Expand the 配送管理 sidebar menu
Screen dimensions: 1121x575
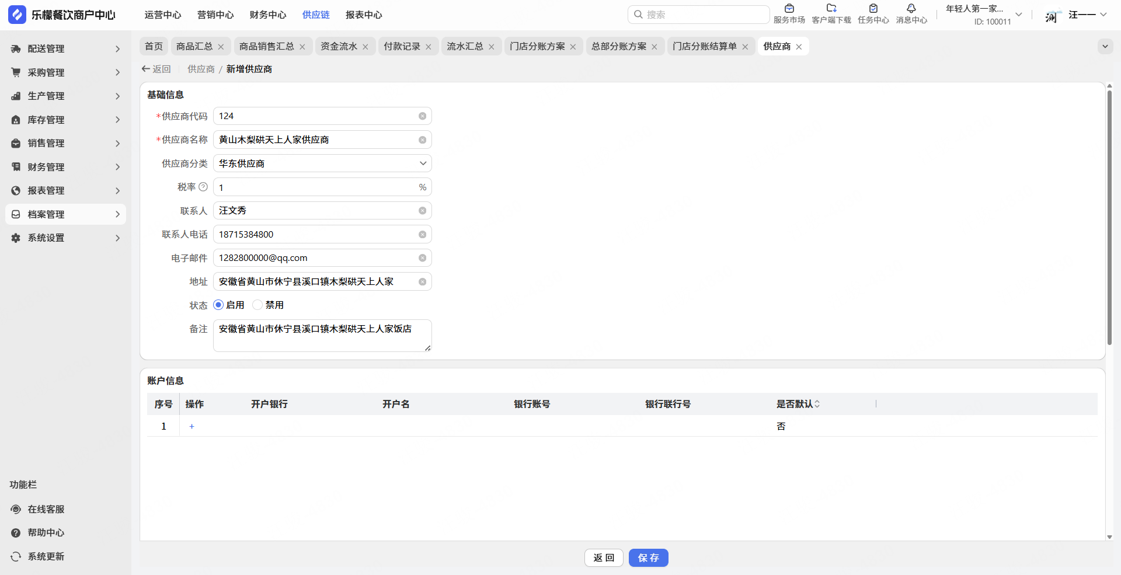[x=65, y=49]
